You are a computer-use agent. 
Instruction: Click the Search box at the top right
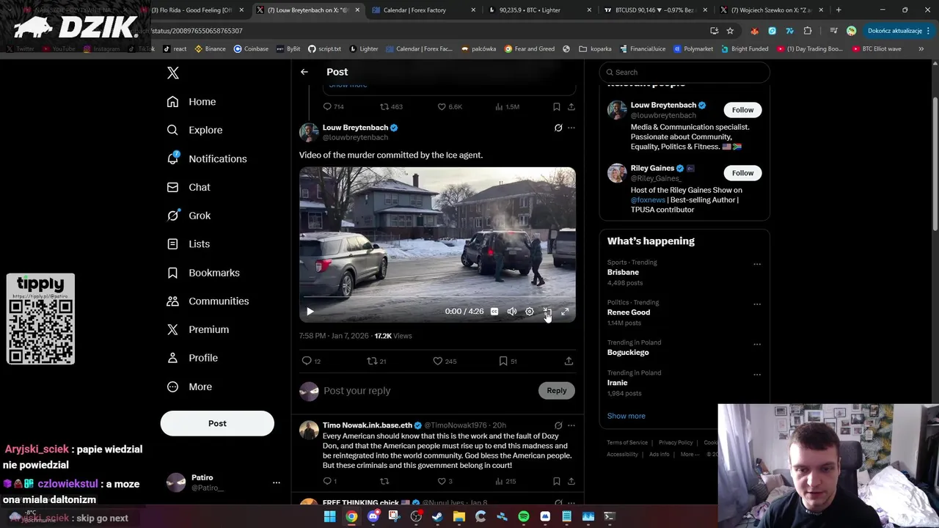(x=684, y=72)
